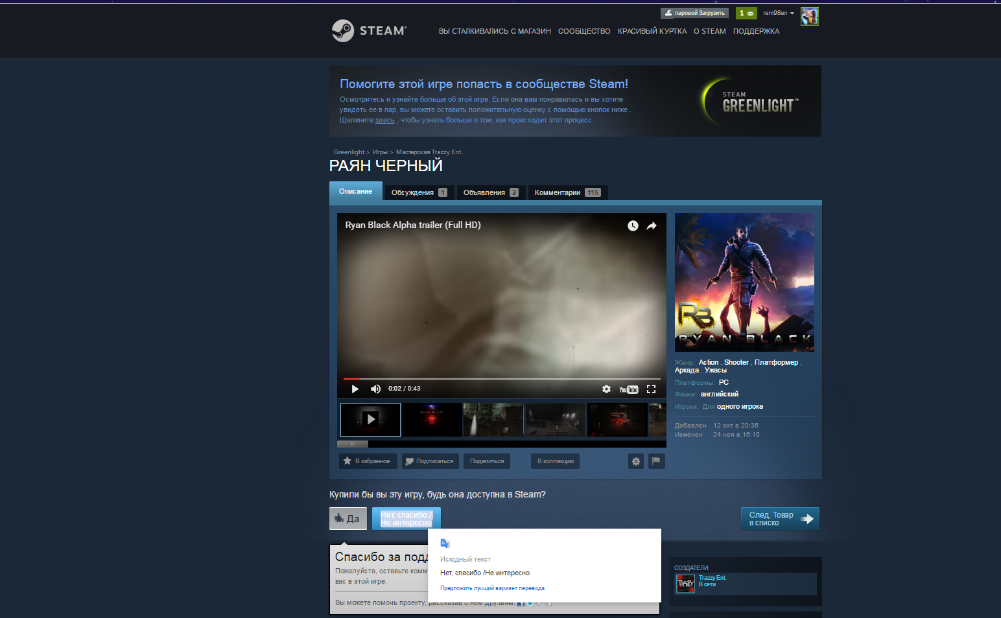Open the Trazzy Ent. creator name link

(x=712, y=578)
